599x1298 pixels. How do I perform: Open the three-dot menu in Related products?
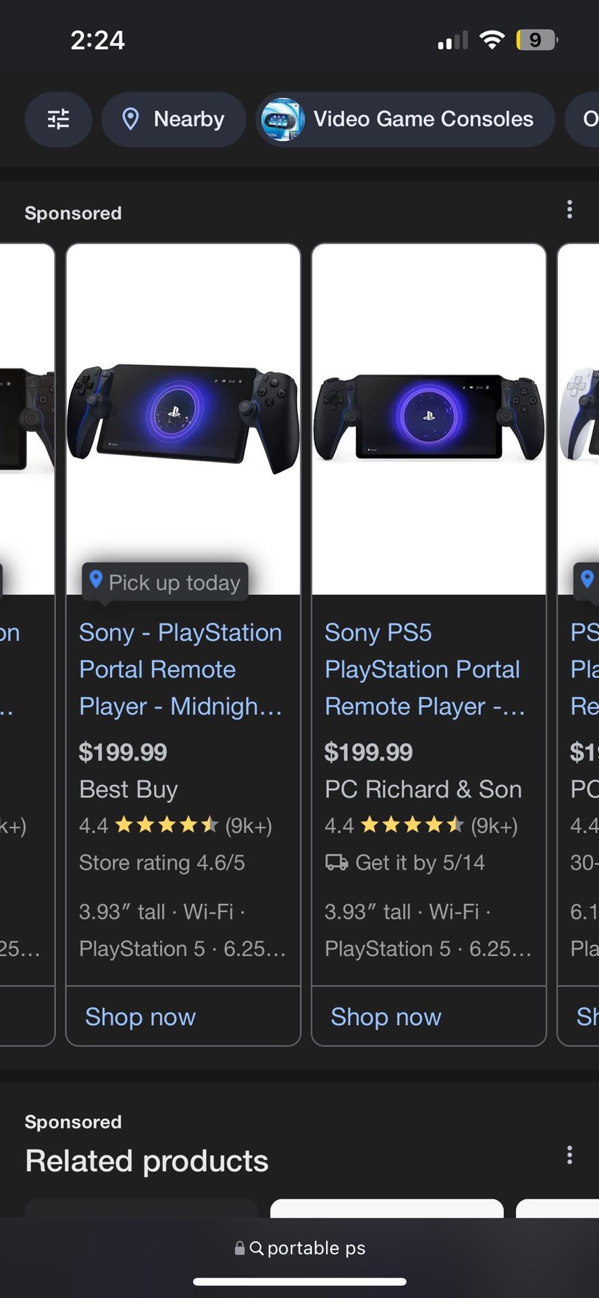(x=569, y=1155)
